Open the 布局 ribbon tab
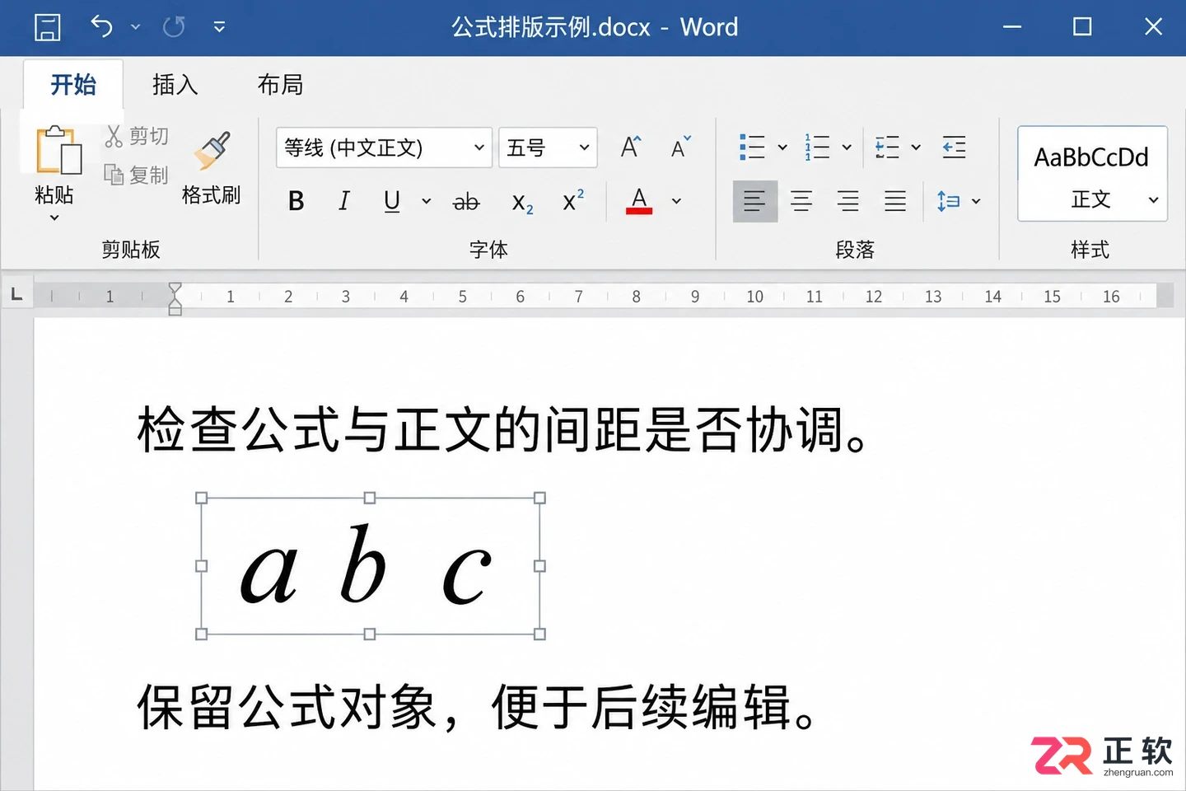1186x791 pixels. pyautogui.click(x=280, y=84)
